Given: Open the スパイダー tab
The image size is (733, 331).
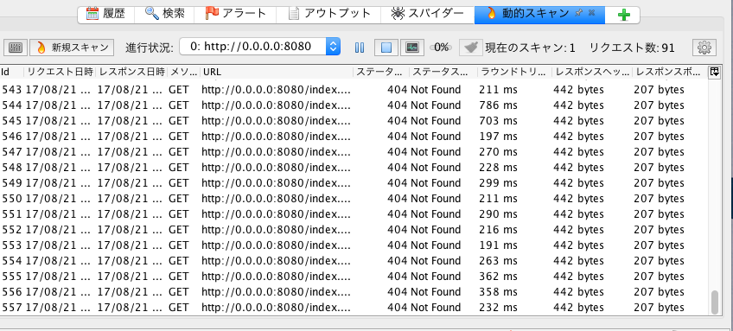Looking at the screenshot, I should [x=428, y=14].
